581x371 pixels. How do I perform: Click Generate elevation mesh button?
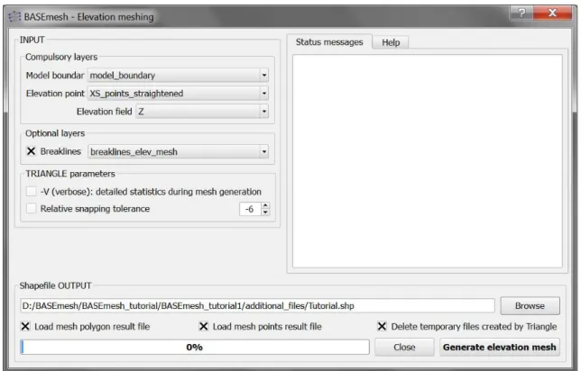(500, 348)
